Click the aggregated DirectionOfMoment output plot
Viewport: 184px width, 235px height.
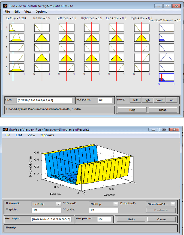tap(166, 77)
